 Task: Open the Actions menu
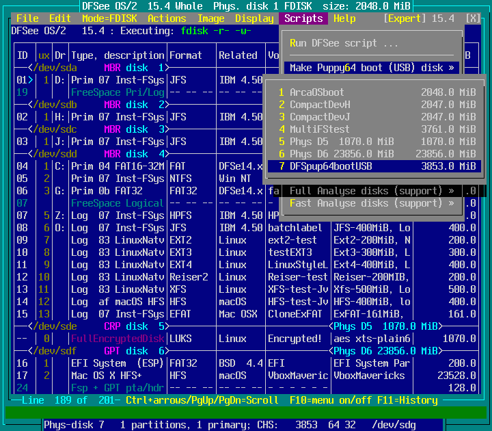[x=167, y=18]
